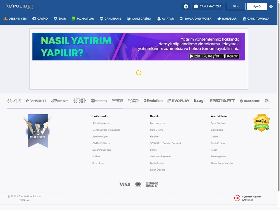
Task: Click the GameArt provider logo
Action: point(223,101)
